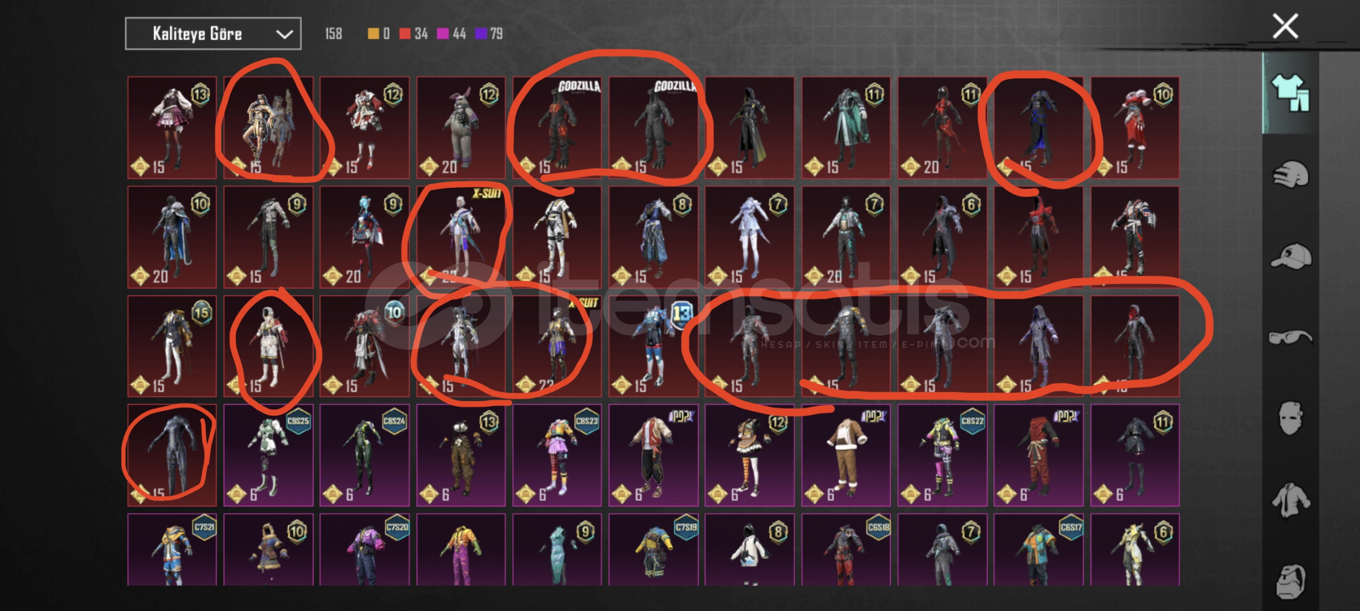This screenshot has width=1360, height=611.
Task: Select the C8S24 green outfit
Action: point(365,455)
